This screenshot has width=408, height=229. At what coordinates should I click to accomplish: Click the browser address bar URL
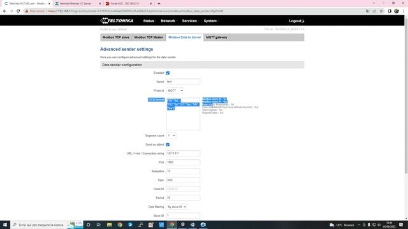click(x=135, y=11)
